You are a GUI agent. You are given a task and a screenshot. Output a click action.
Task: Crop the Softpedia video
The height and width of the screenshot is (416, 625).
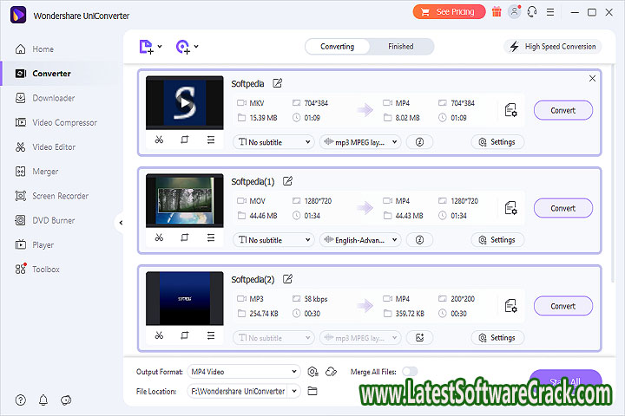pos(185,140)
